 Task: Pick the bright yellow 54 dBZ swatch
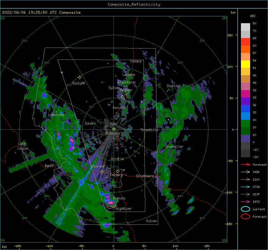click(x=245, y=64)
